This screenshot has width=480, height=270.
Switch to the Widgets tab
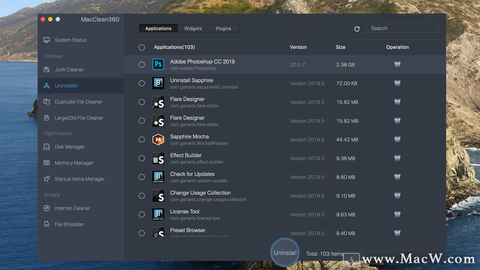pos(193,28)
